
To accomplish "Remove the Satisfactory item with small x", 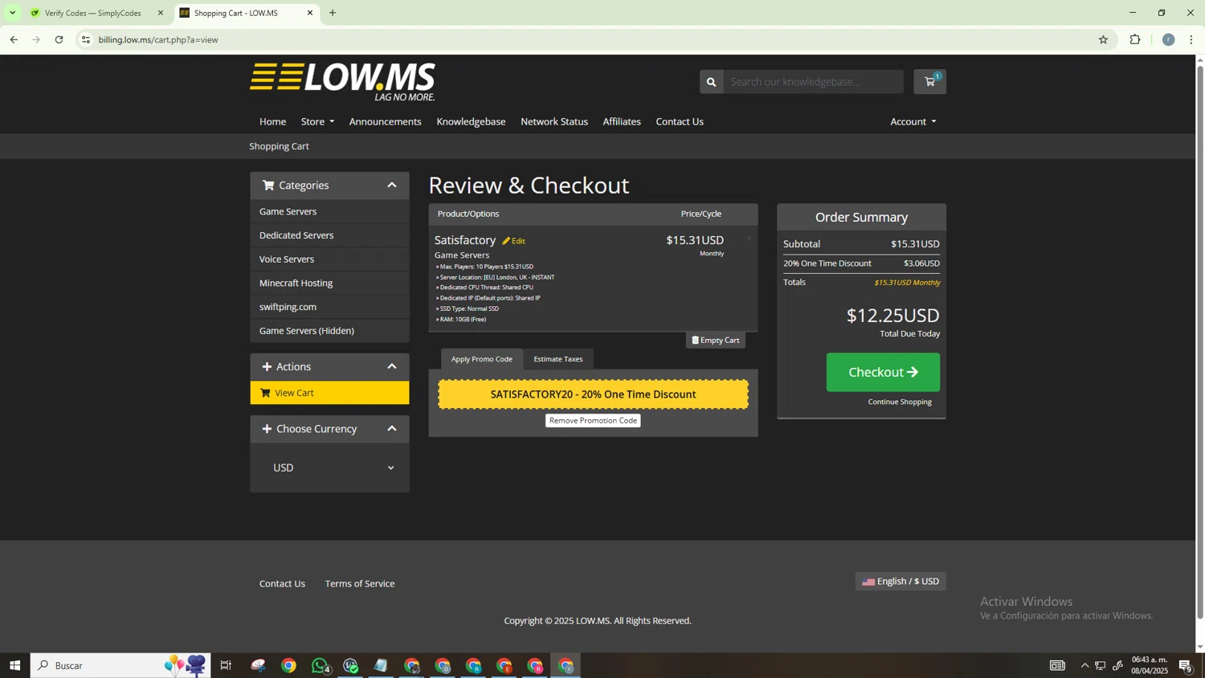I will click(749, 238).
